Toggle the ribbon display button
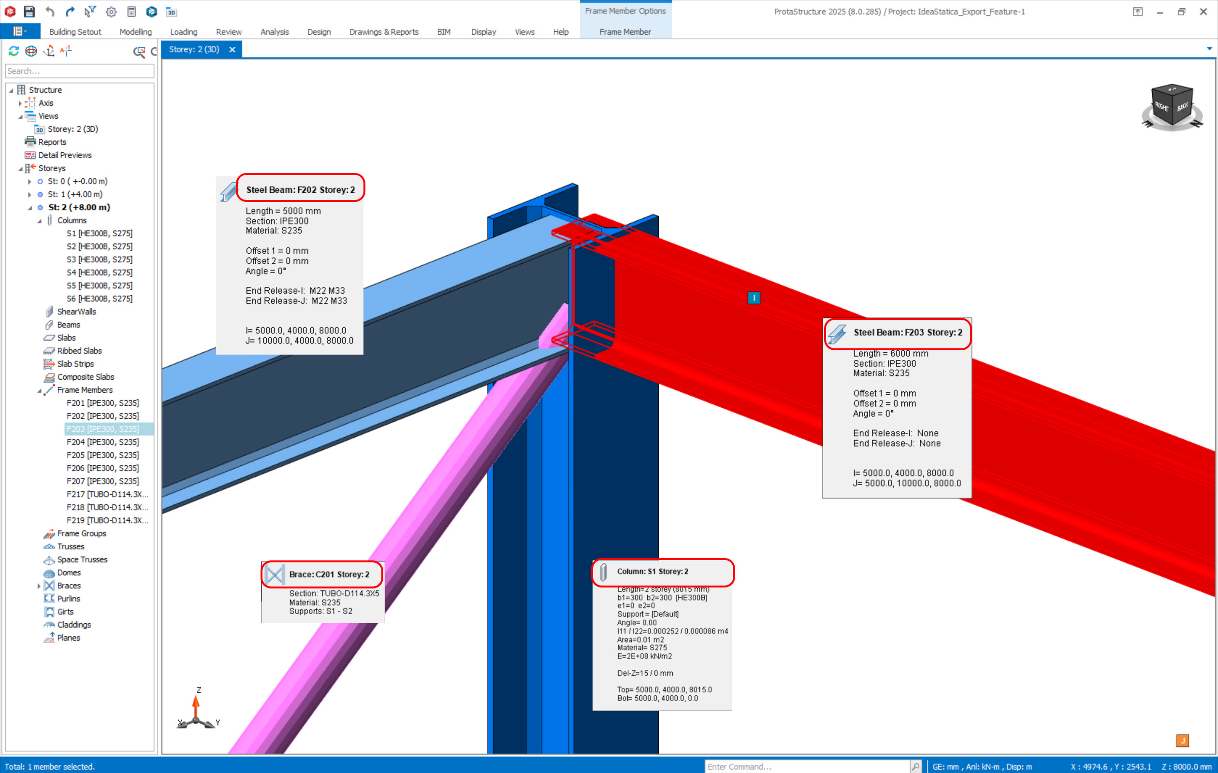Image resolution: width=1218 pixels, height=773 pixels. coord(1137,11)
